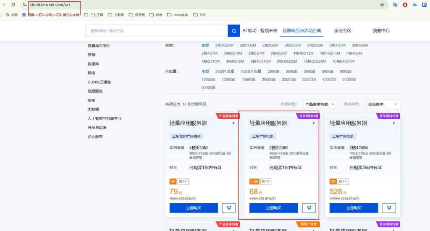The height and width of the screenshot is (231, 430).
Task: Open the 排序类型 综合排序 dropdown
Action: 383,104
